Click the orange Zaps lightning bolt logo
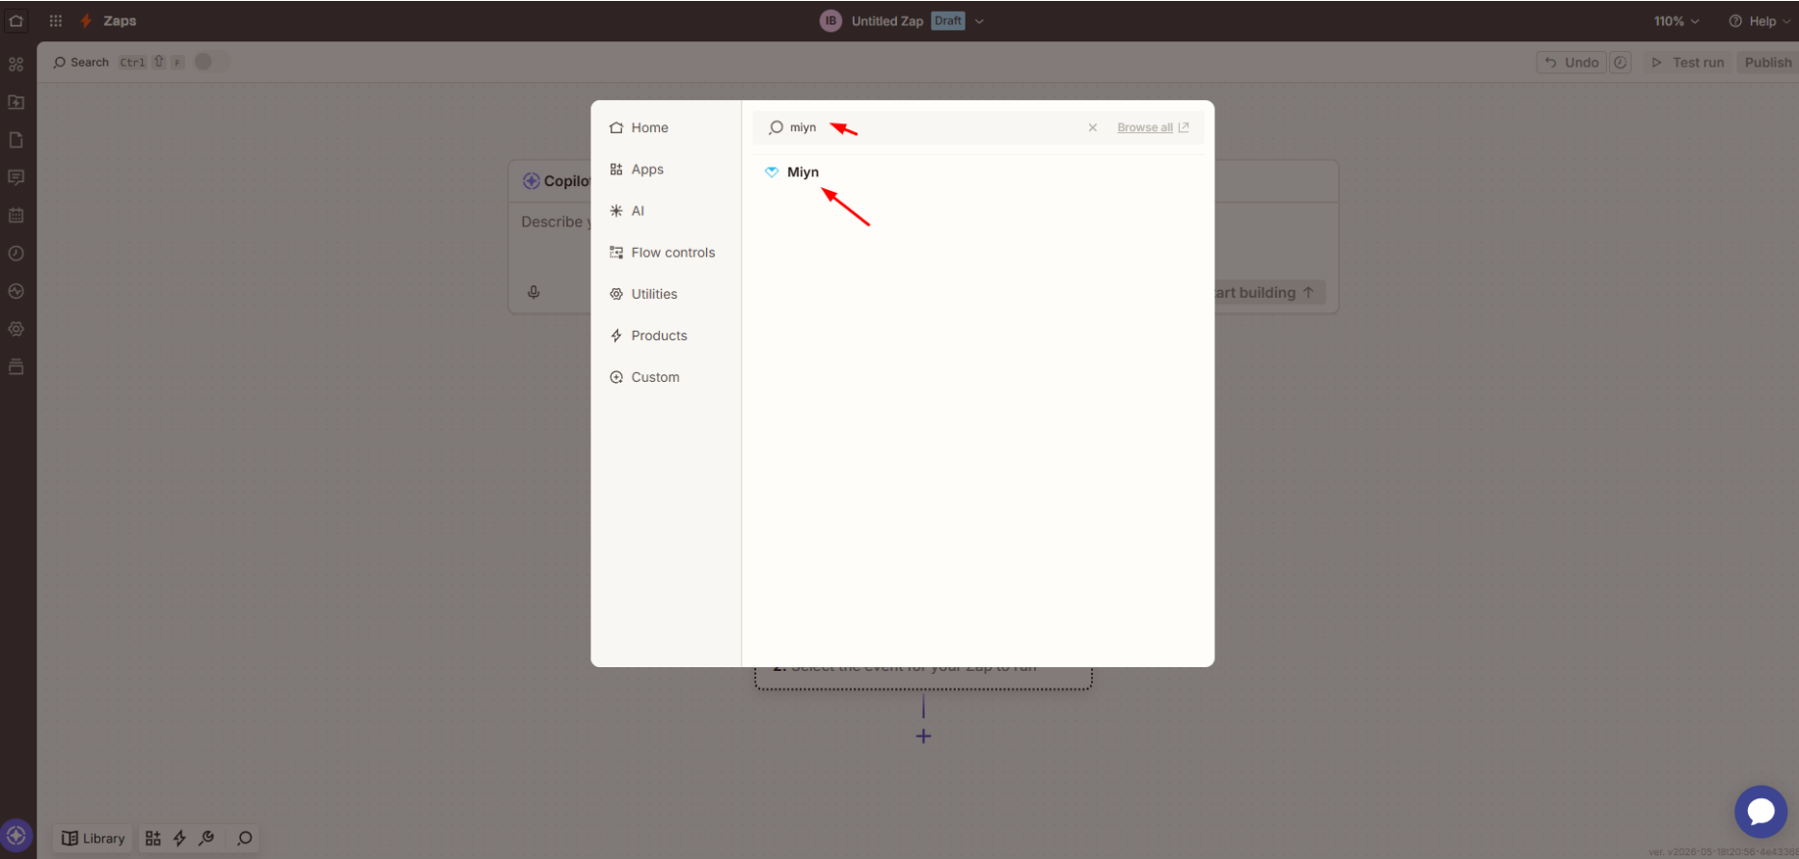 (87, 20)
